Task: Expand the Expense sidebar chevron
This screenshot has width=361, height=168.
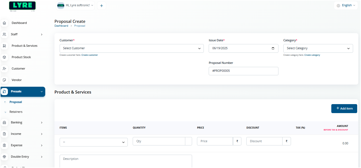Action: pos(41,145)
